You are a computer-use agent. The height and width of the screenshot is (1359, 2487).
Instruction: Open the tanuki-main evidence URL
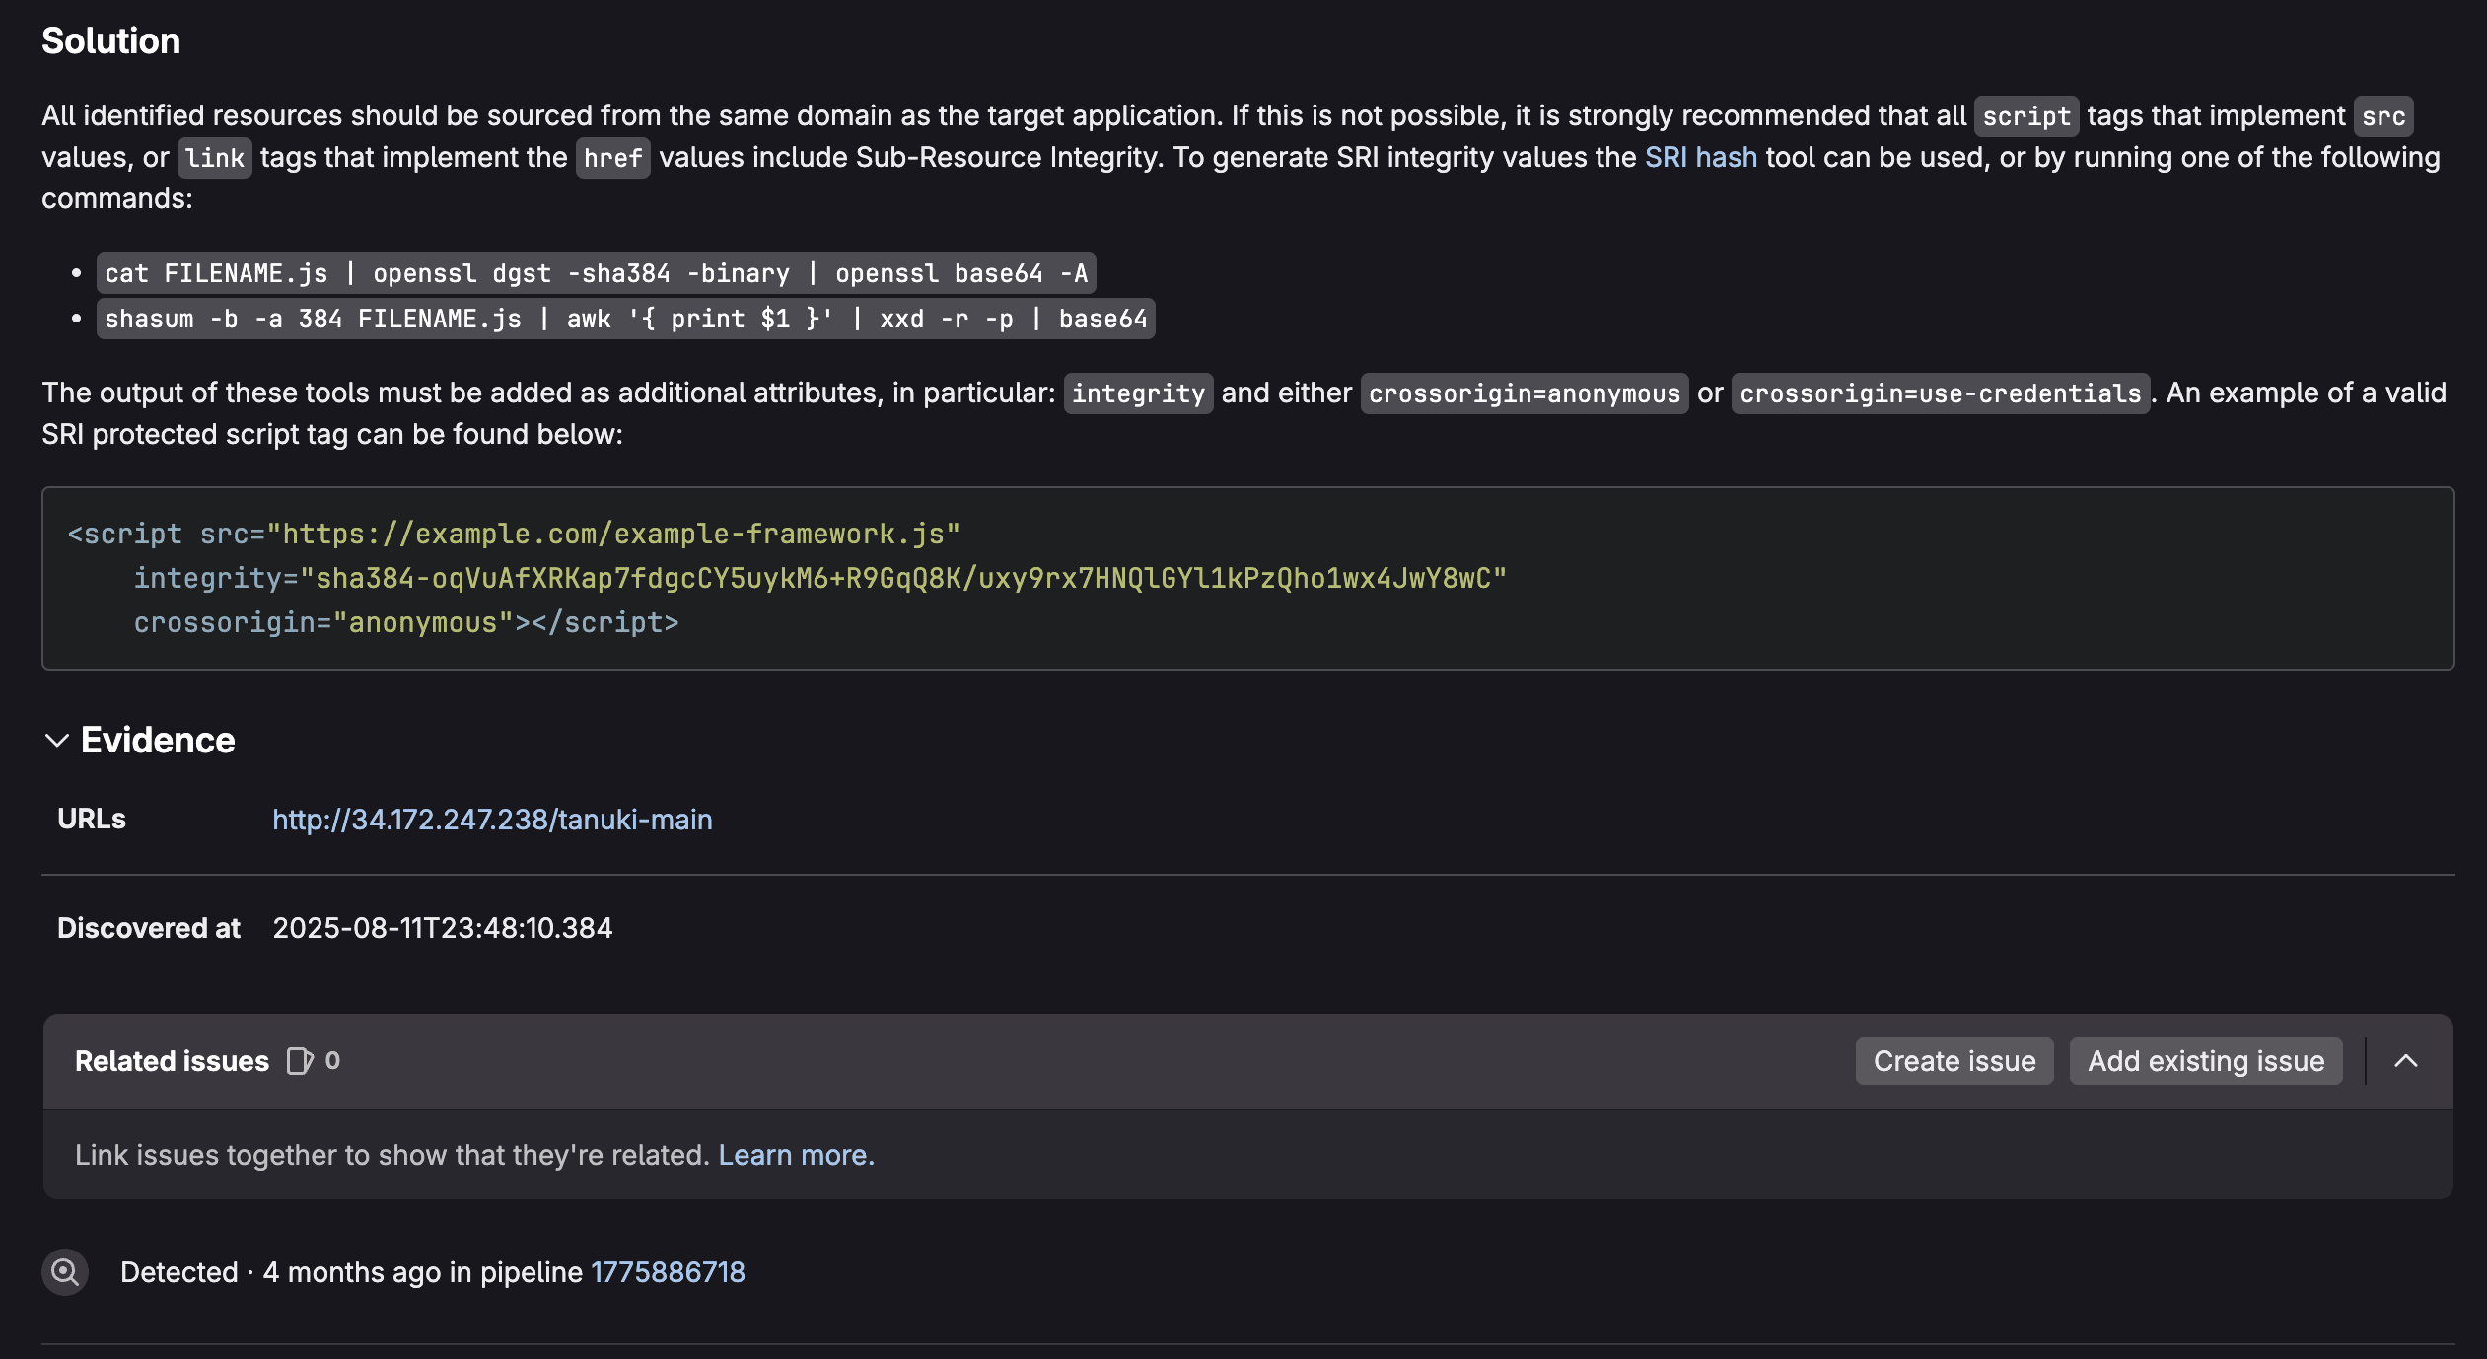(492, 820)
